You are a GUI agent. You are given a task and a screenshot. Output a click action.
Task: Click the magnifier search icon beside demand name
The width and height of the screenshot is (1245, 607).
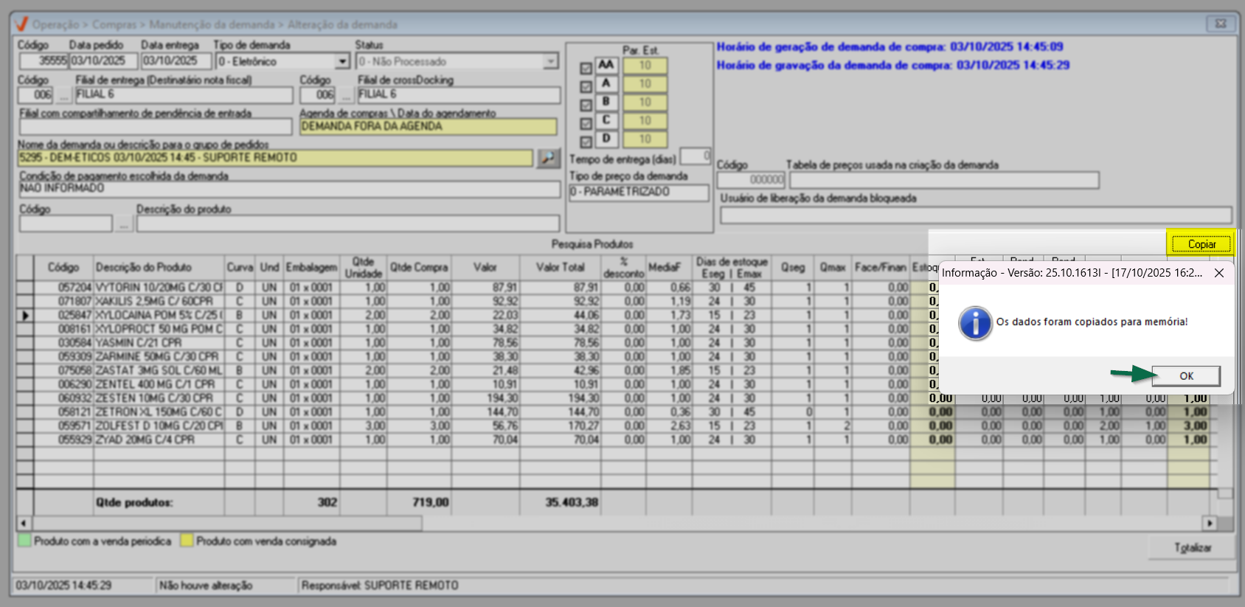coord(548,158)
